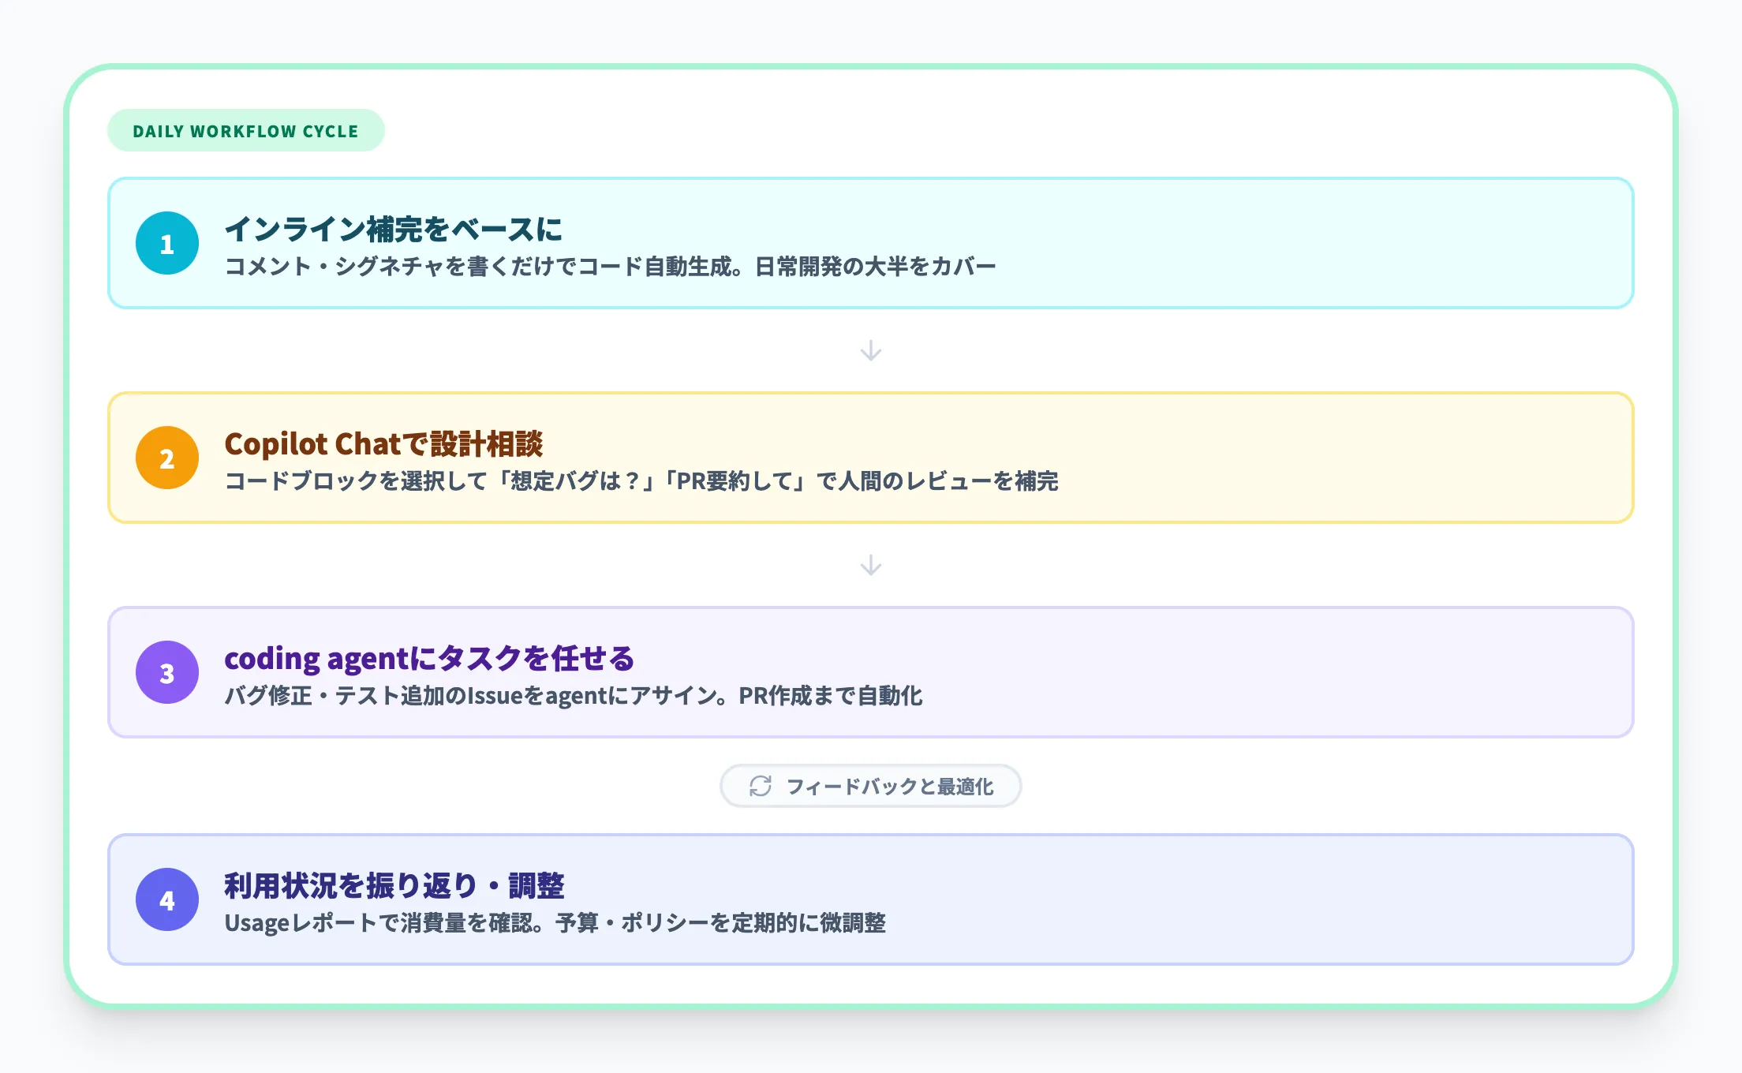The width and height of the screenshot is (1742, 1073).
Task: Click the purple number 3 circle icon
Action: pyautogui.click(x=166, y=672)
